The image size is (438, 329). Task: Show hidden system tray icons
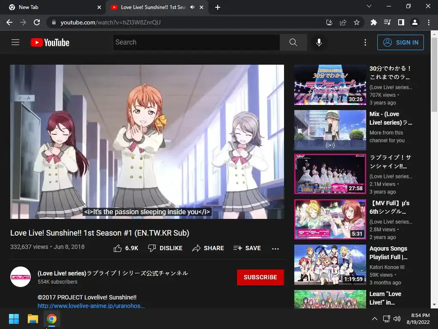(x=375, y=319)
